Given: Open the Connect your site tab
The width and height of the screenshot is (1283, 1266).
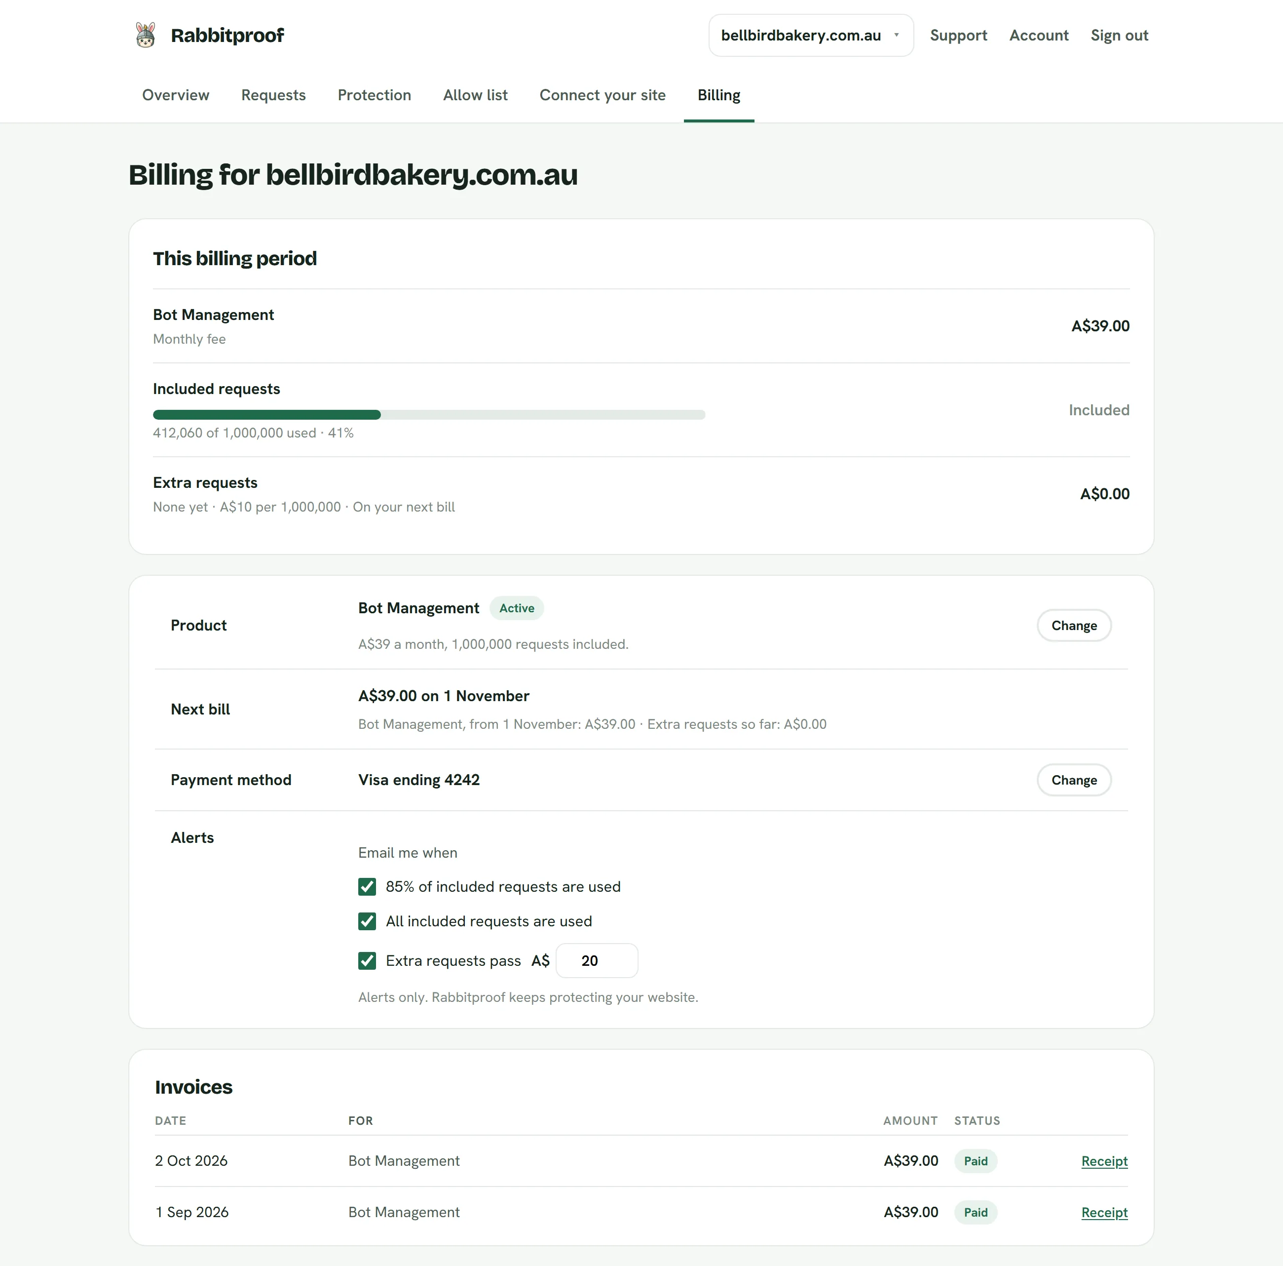Looking at the screenshot, I should click(x=603, y=95).
